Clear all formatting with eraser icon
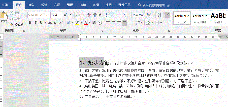The image size is (228, 107). click(89, 15)
